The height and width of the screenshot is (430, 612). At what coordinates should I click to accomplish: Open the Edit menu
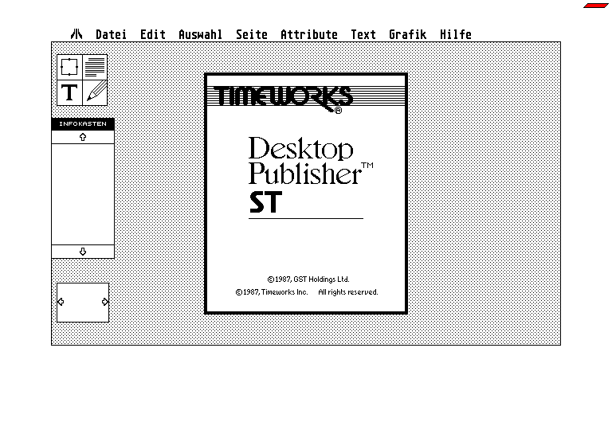pyautogui.click(x=153, y=34)
